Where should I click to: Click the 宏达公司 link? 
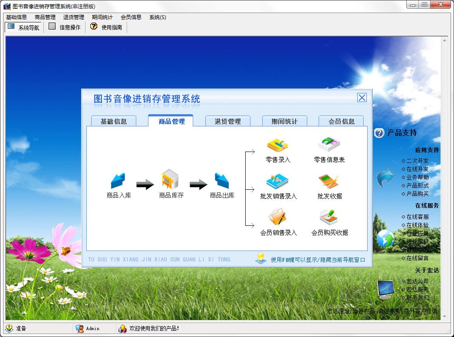[x=417, y=281]
